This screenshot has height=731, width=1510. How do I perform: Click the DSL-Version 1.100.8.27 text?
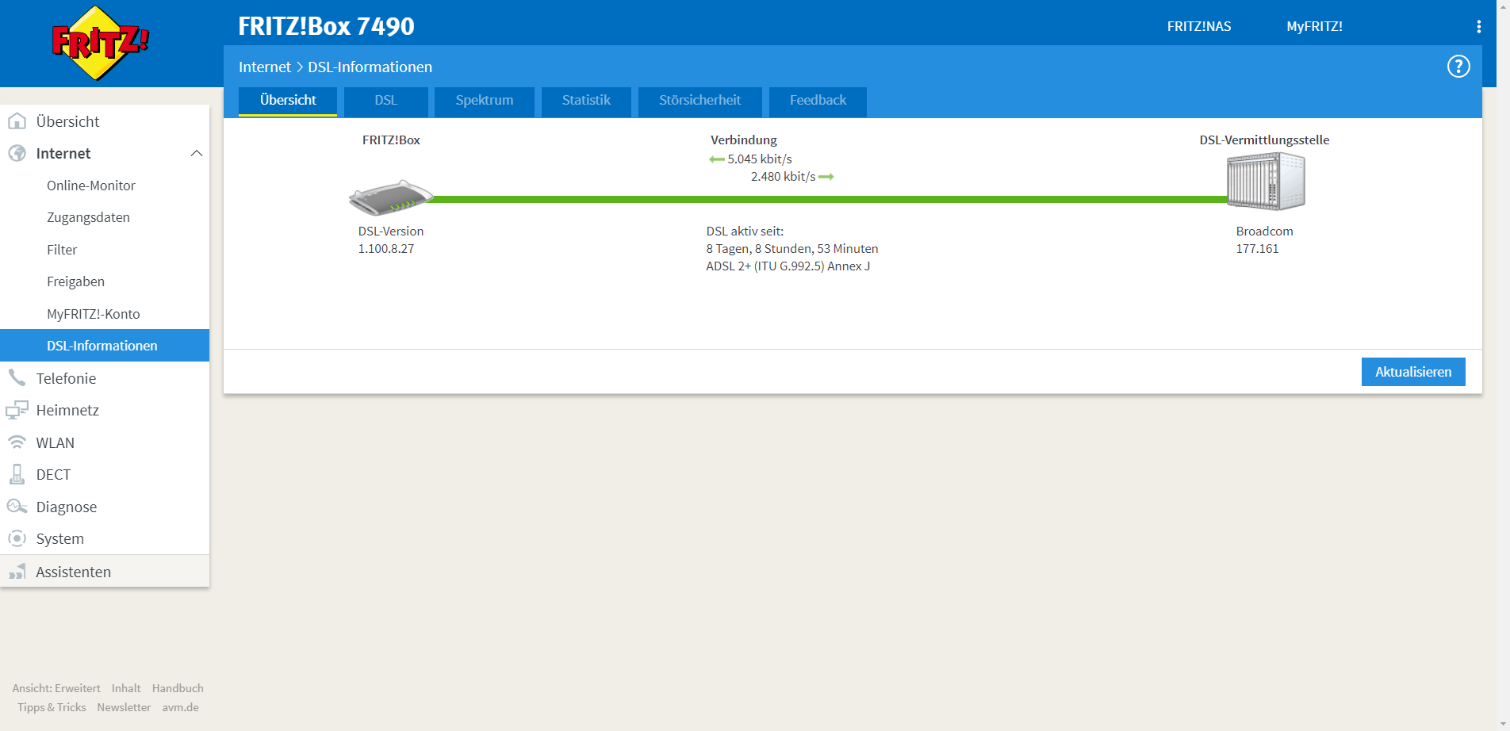click(x=390, y=239)
